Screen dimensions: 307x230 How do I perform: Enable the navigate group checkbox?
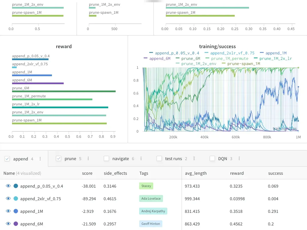[x=106, y=158]
